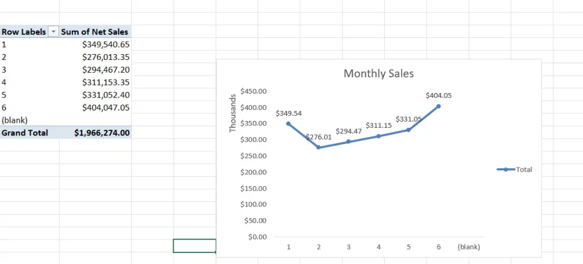The width and height of the screenshot is (583, 264).
Task: Select the Grand Total label cell
Action: point(25,133)
